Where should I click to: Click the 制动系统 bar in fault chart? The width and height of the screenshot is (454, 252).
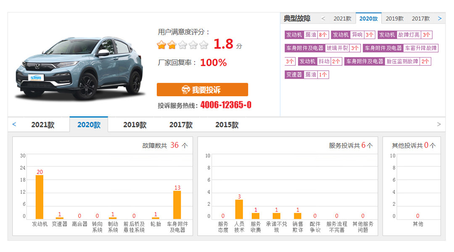(x=113, y=218)
